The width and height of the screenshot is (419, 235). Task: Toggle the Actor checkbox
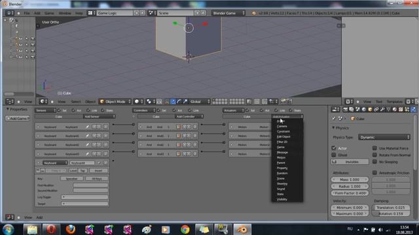pyautogui.click(x=334, y=148)
